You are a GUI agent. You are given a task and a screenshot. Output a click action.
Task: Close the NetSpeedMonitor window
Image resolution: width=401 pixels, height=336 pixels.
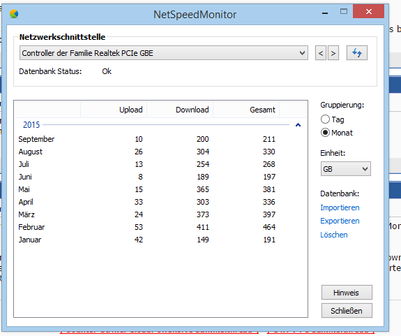coord(368,11)
